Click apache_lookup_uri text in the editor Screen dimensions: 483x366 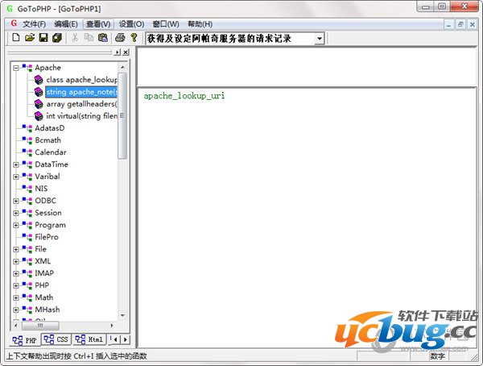pos(184,96)
